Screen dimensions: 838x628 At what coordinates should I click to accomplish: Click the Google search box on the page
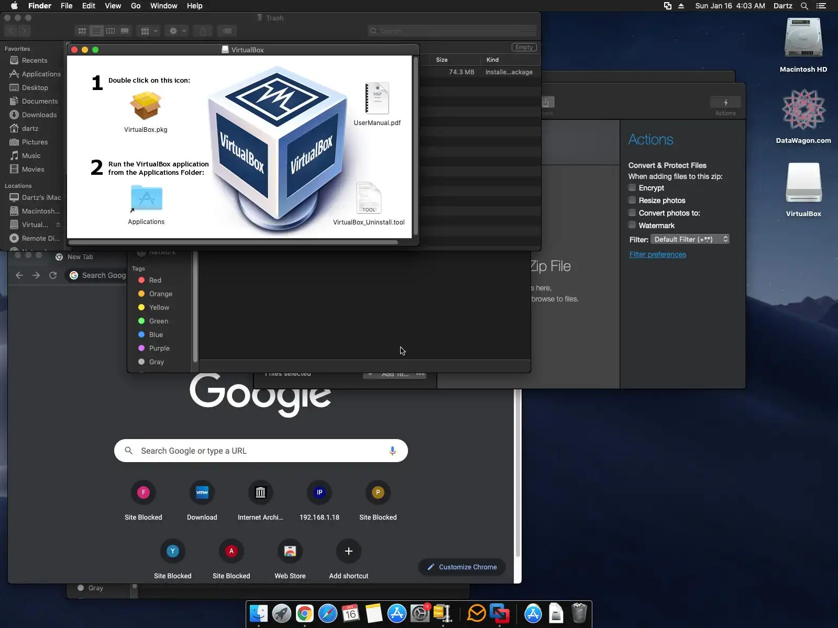coord(261,451)
